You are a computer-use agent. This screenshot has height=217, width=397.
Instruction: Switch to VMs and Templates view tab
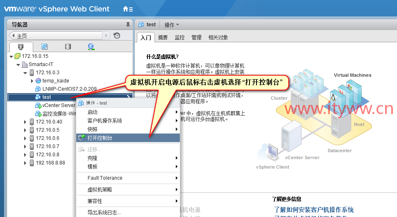(x=44, y=46)
